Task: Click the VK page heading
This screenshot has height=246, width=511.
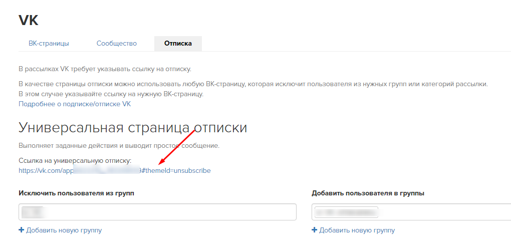Action: point(29,20)
